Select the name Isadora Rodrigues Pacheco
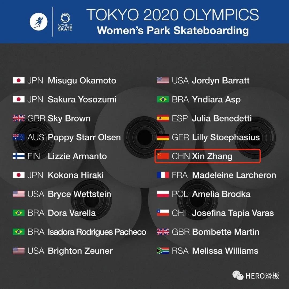This screenshot has height=289, width=289. coord(97,232)
